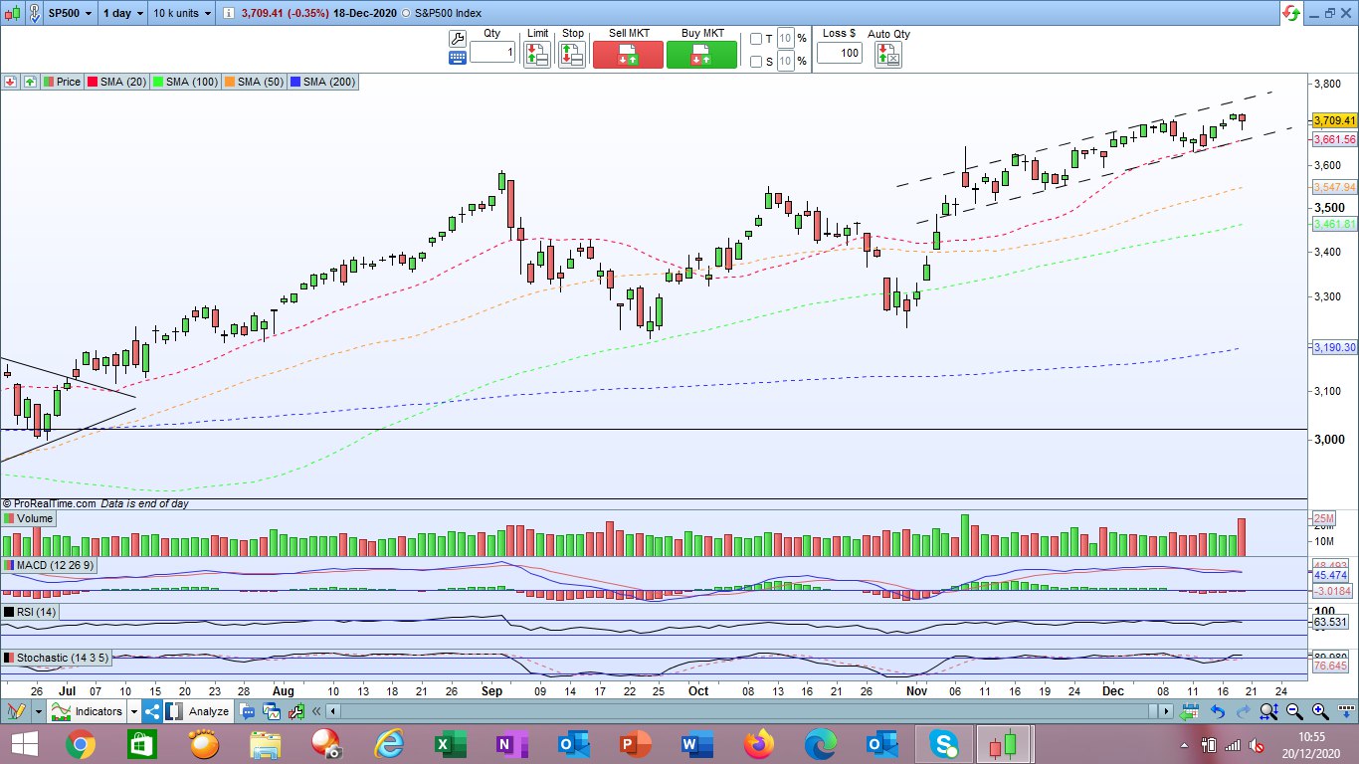Image resolution: width=1359 pixels, height=764 pixels.
Task: Click the RSI (14) panel label
Action: tap(30, 611)
